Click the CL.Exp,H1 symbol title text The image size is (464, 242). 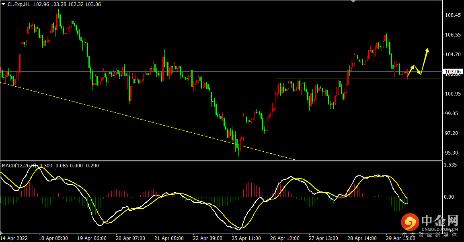(18, 4)
